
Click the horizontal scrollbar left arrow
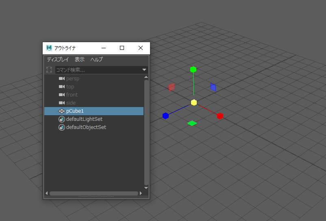[47, 193]
